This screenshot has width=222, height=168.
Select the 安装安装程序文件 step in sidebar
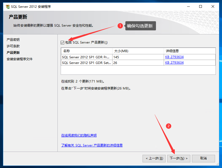click(20, 59)
